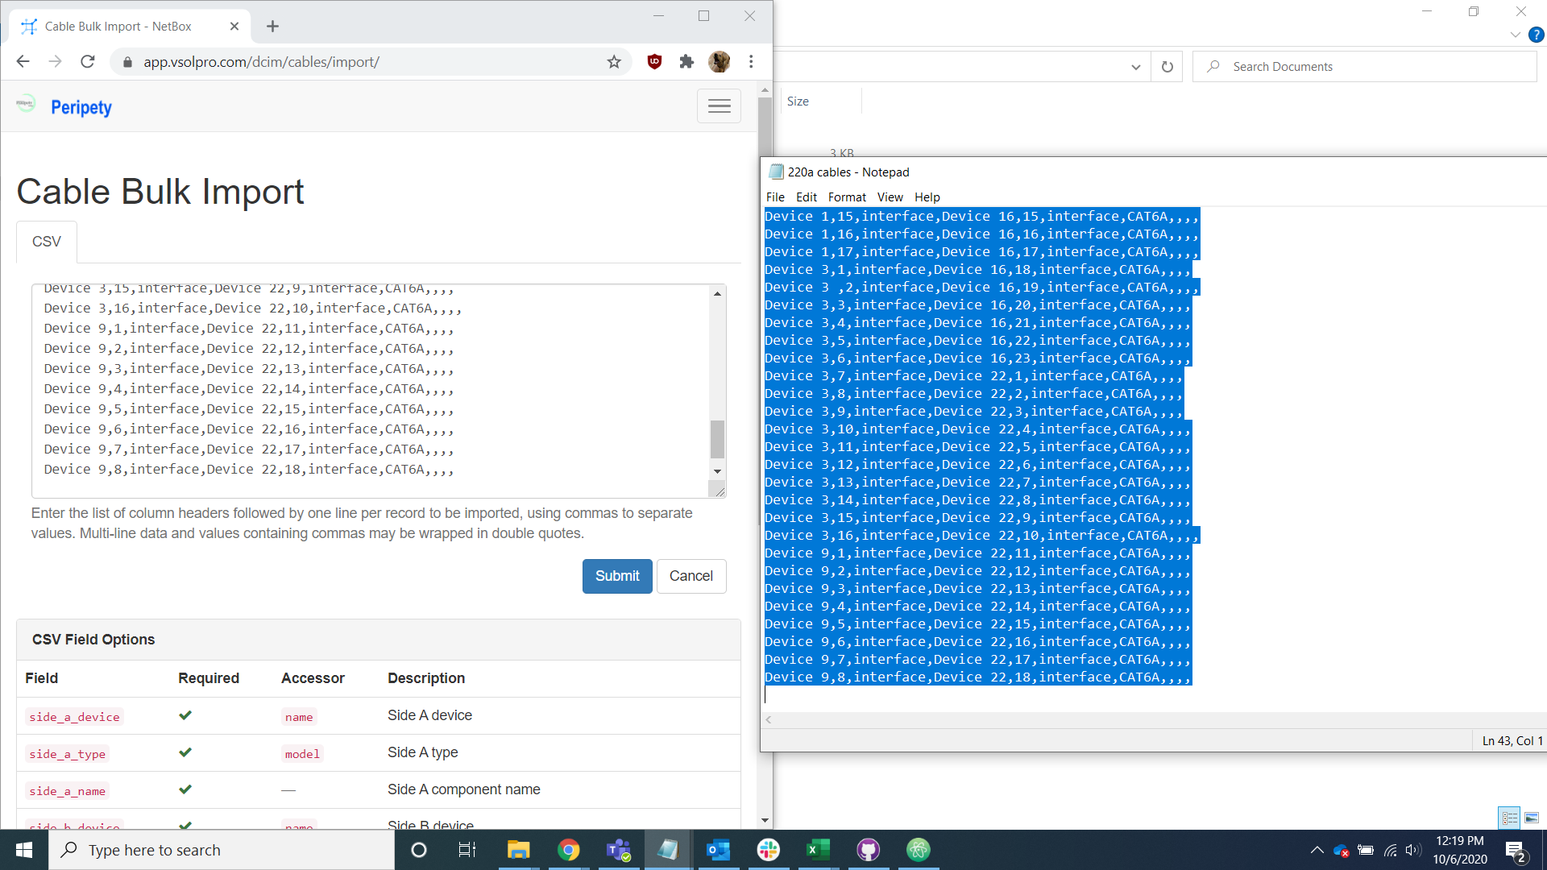Open Notepad File menu
The width and height of the screenshot is (1547, 870).
(775, 197)
